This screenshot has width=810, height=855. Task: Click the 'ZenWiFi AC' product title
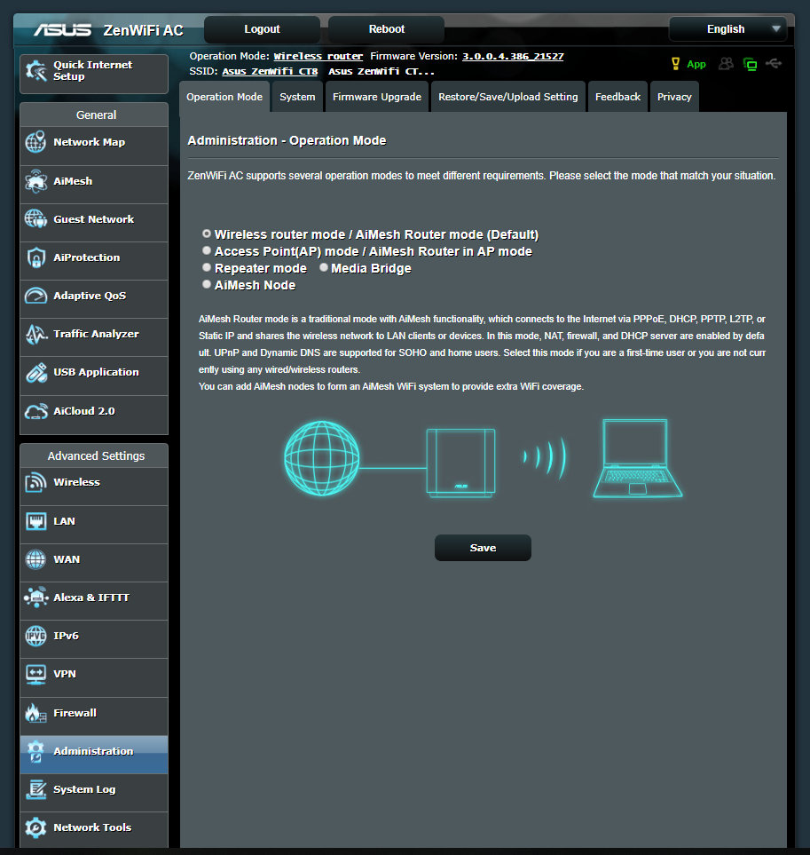click(143, 30)
